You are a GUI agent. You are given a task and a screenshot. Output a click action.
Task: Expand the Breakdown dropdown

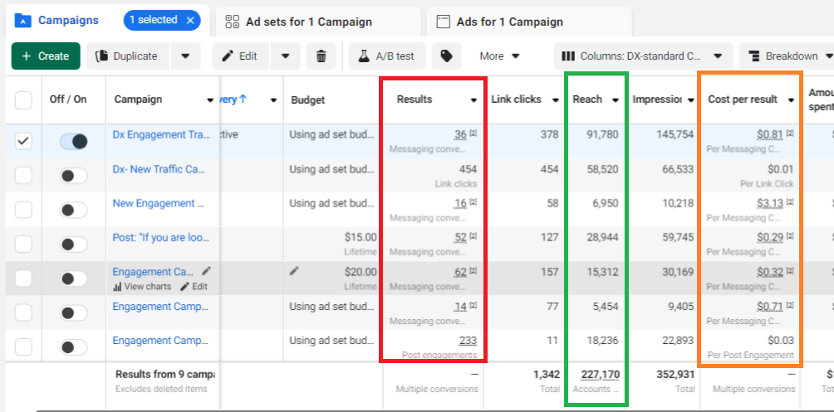coord(789,56)
